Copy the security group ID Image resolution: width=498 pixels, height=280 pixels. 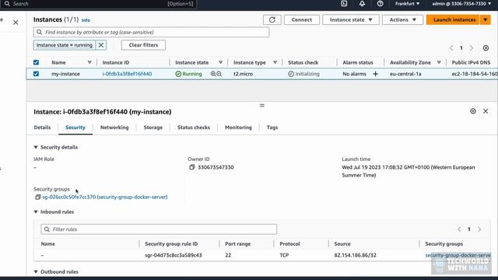click(38, 197)
